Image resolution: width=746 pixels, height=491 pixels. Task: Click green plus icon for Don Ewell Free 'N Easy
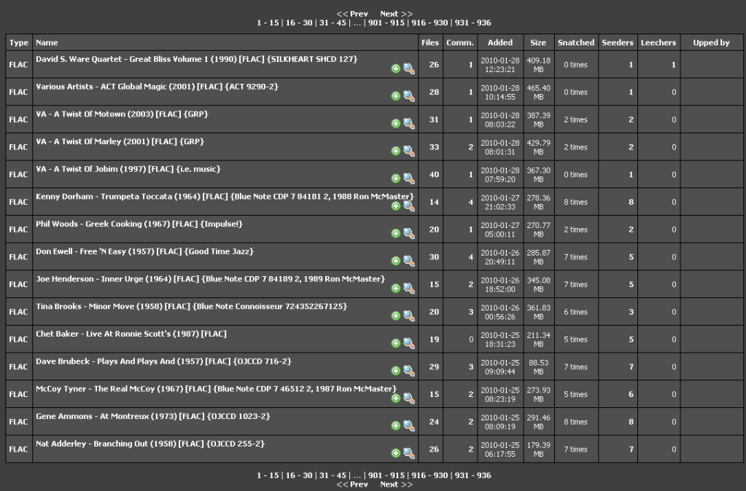pyautogui.click(x=395, y=261)
